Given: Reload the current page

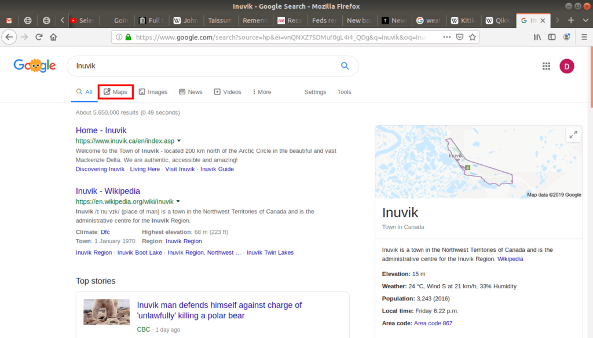Looking at the screenshot, I should pyautogui.click(x=39, y=37).
